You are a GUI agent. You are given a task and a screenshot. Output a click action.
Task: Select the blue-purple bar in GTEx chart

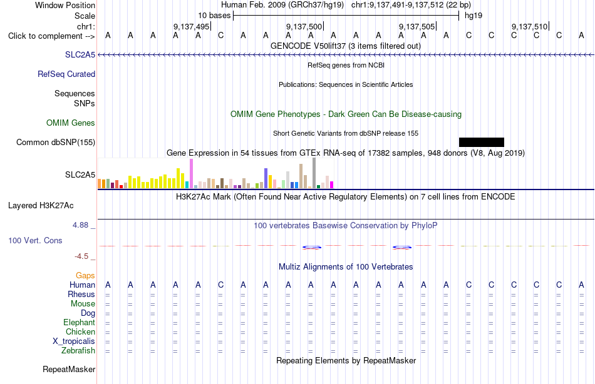(266, 178)
